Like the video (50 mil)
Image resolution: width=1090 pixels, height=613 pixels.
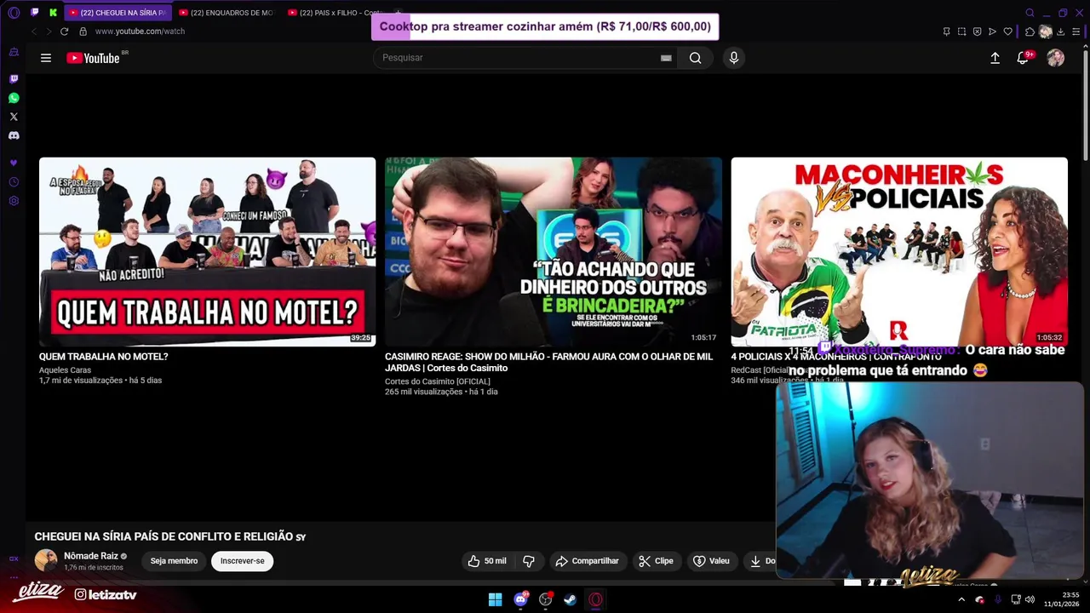(487, 561)
